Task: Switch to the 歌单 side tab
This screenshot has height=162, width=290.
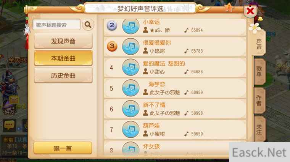Action: (259, 72)
